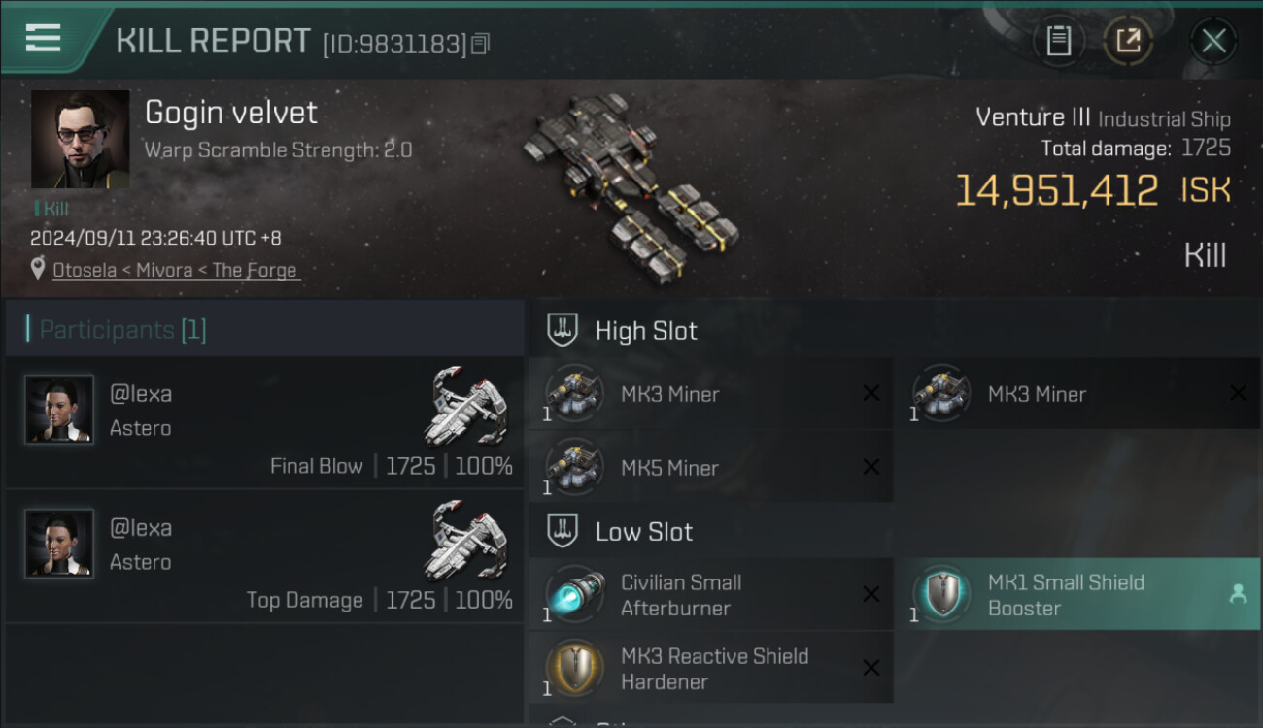Close the kill report window

coord(1212,41)
